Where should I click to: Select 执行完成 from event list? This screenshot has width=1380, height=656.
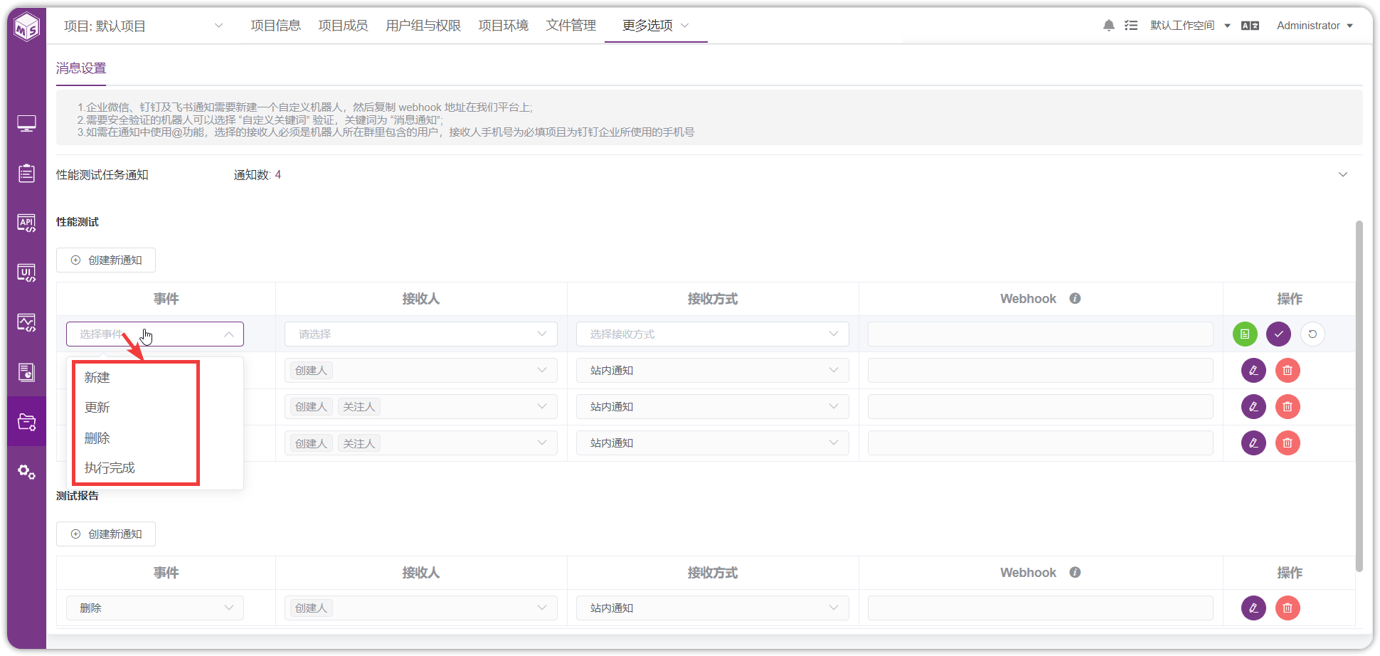(x=110, y=468)
